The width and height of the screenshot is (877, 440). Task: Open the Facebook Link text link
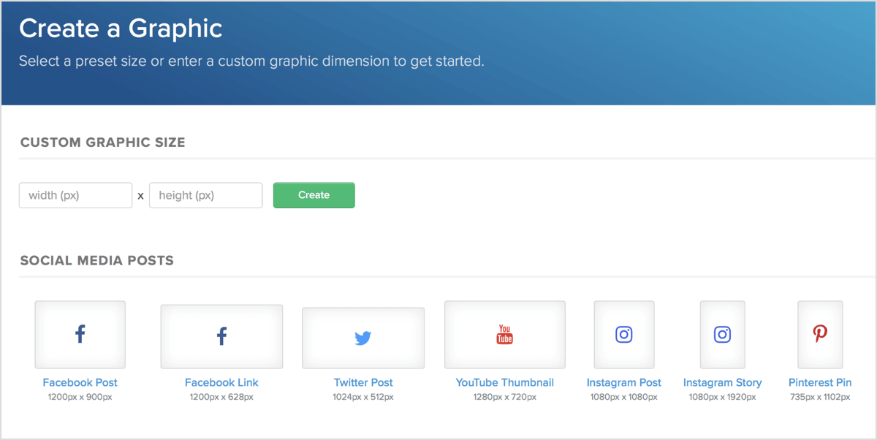[x=221, y=382]
